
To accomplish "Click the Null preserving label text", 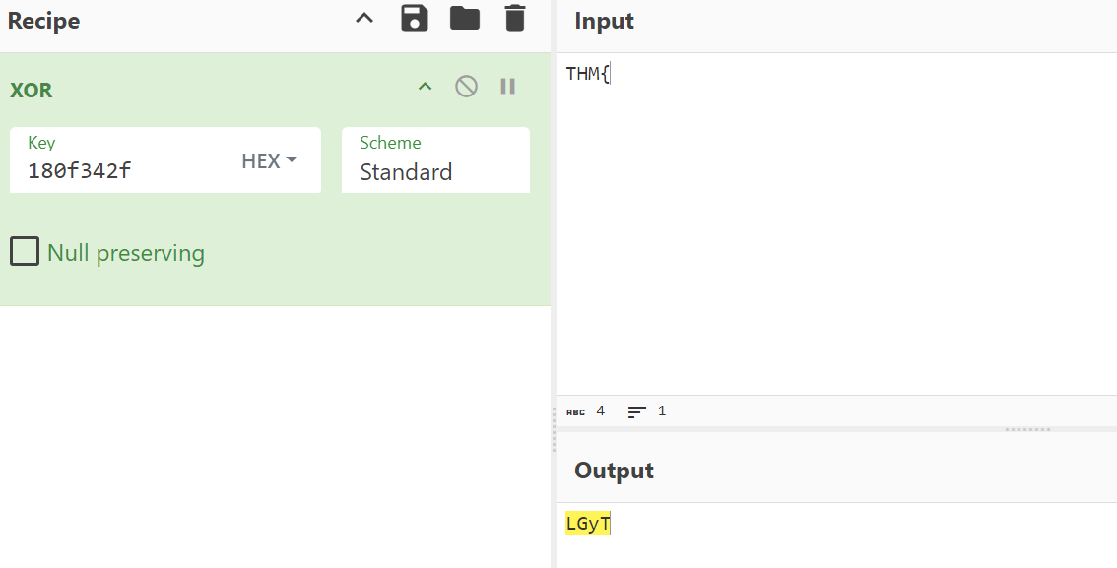I will [x=126, y=253].
